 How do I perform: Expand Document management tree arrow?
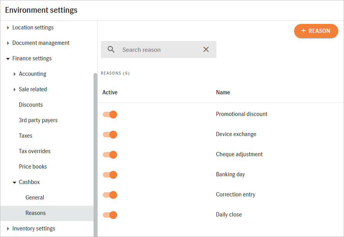coord(8,43)
